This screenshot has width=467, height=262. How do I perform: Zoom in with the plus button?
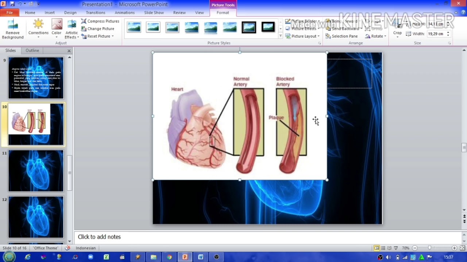[454, 248]
